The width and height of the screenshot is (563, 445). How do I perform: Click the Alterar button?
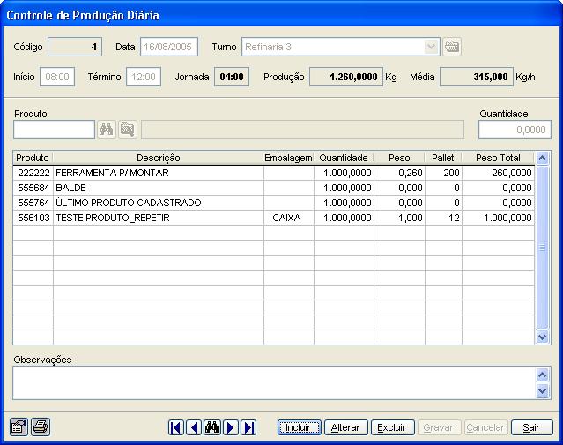(x=345, y=427)
